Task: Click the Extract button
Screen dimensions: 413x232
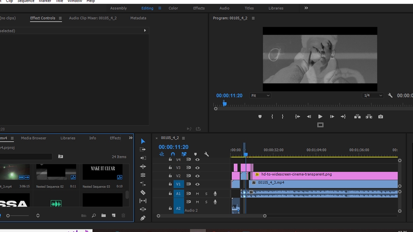Action: tap(369, 116)
